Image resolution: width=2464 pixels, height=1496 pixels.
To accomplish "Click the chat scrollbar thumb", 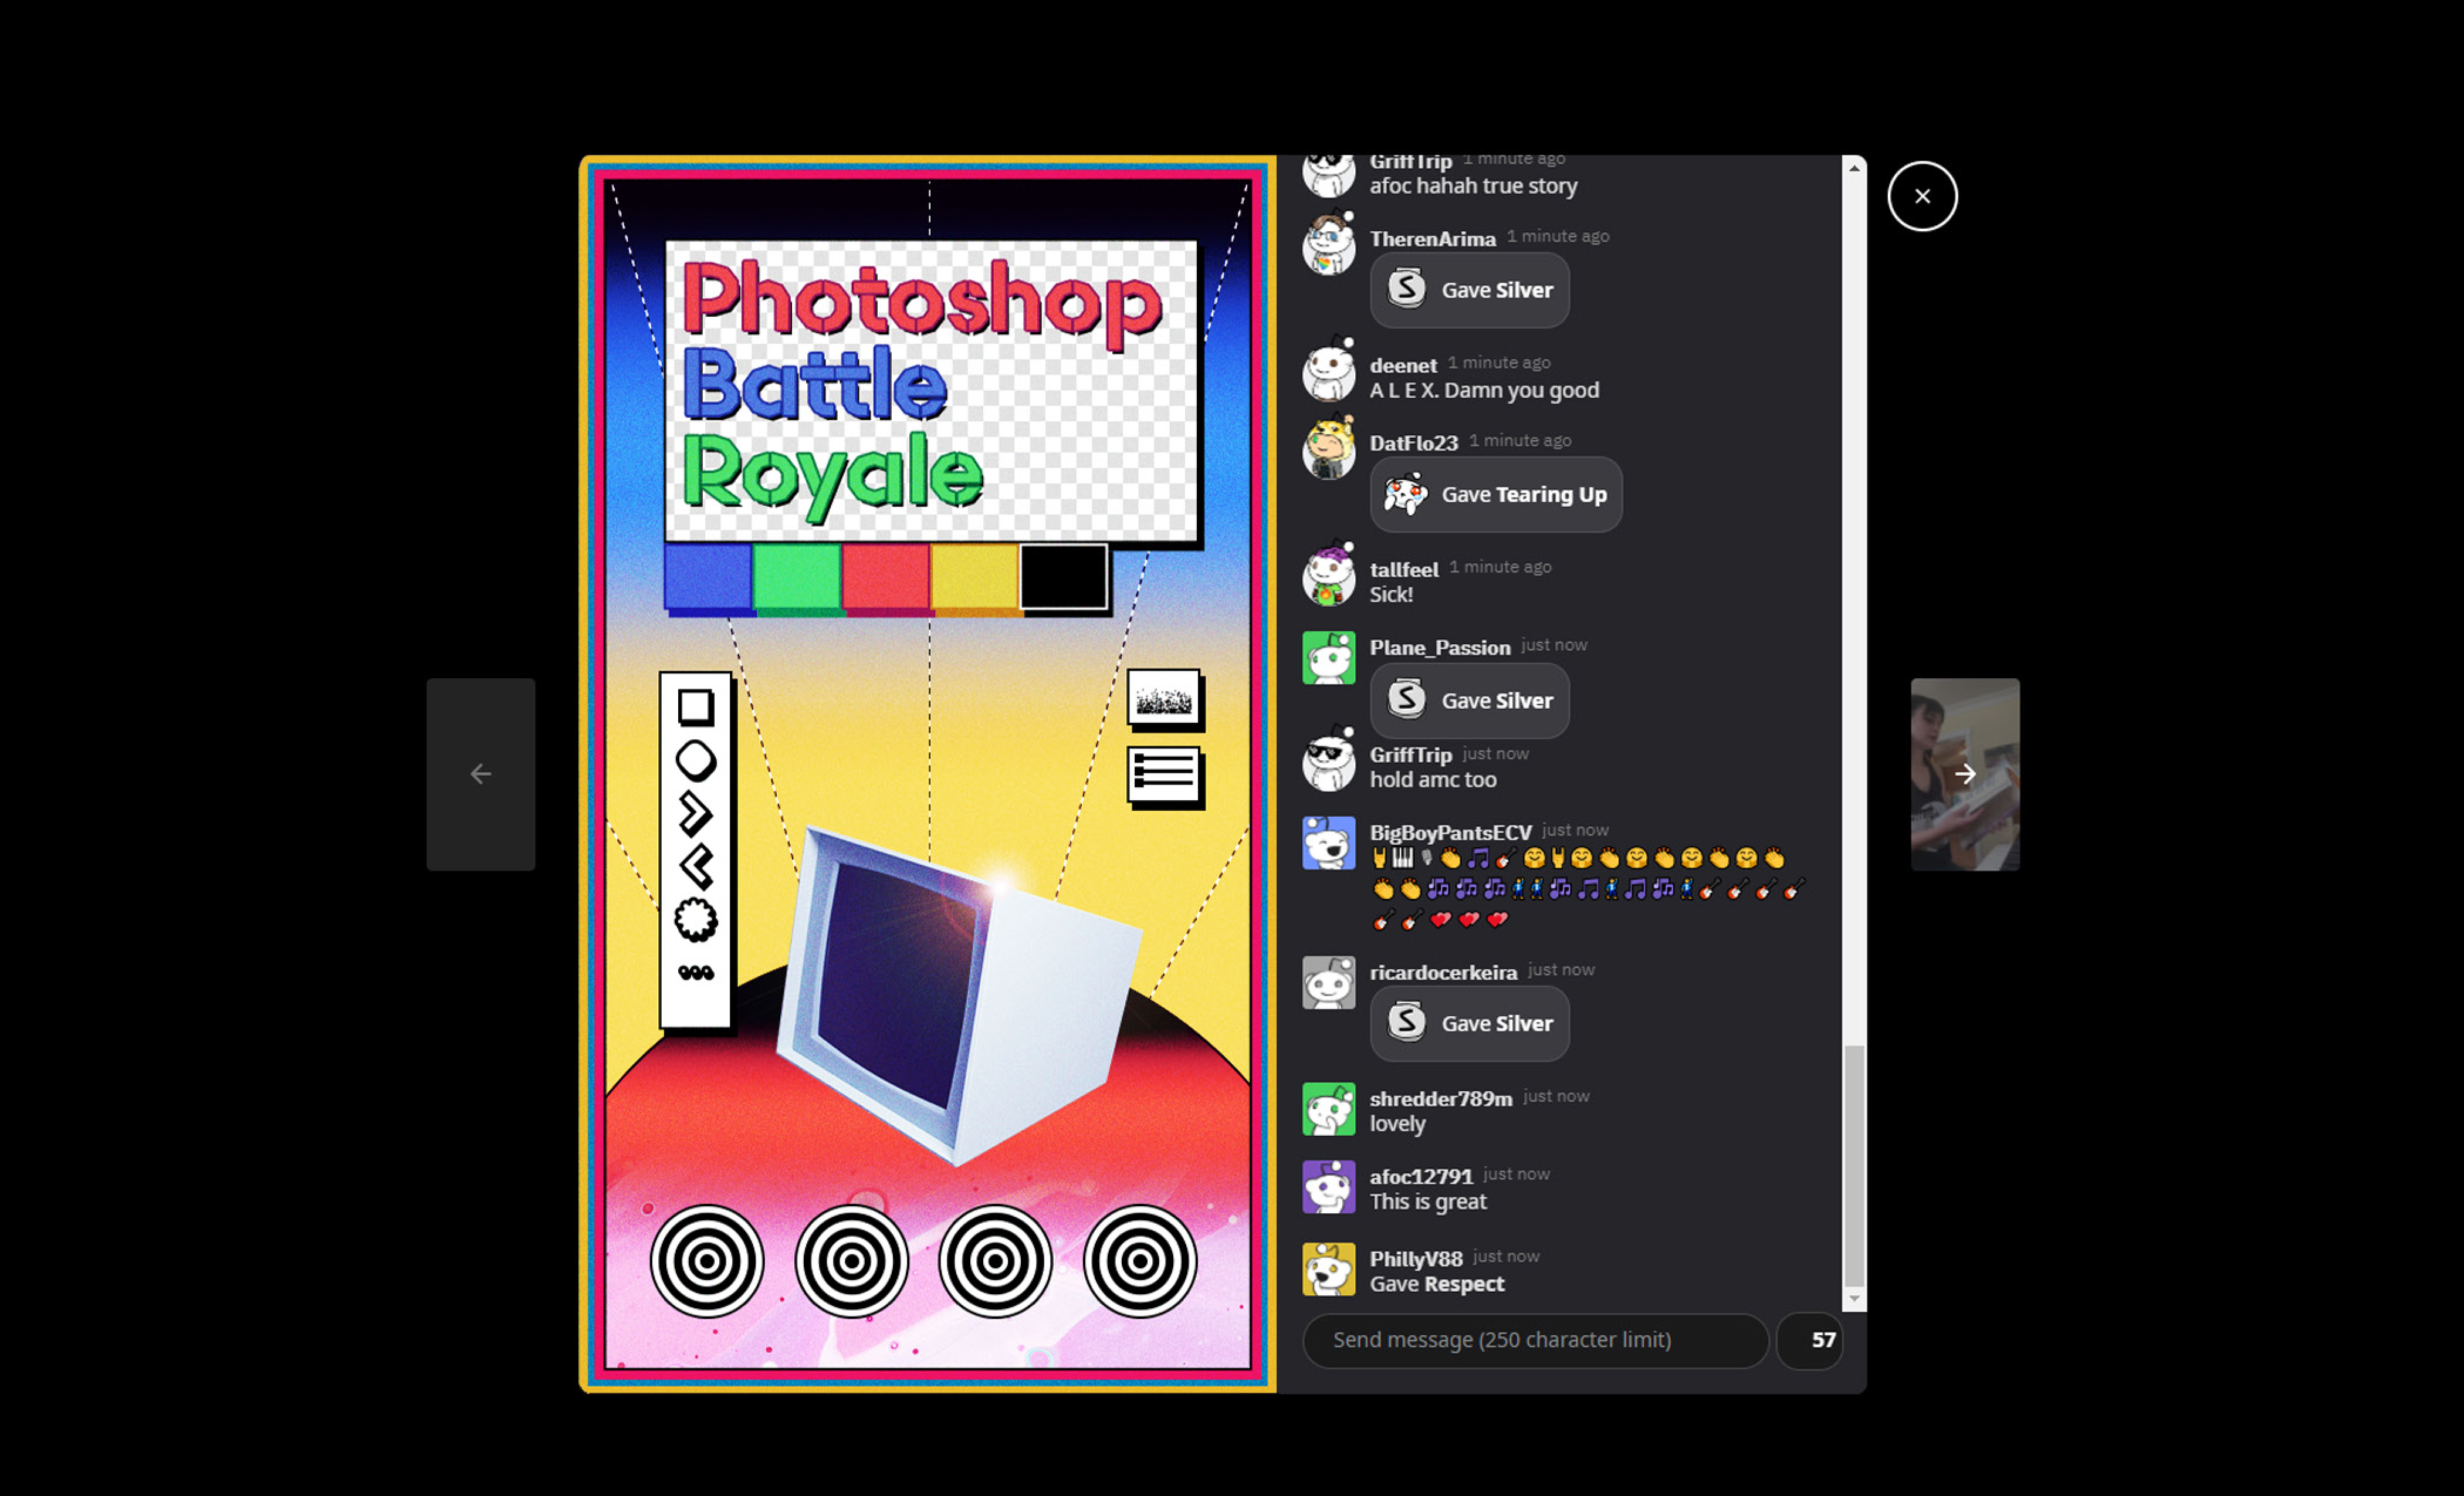I will pos(1854,1165).
